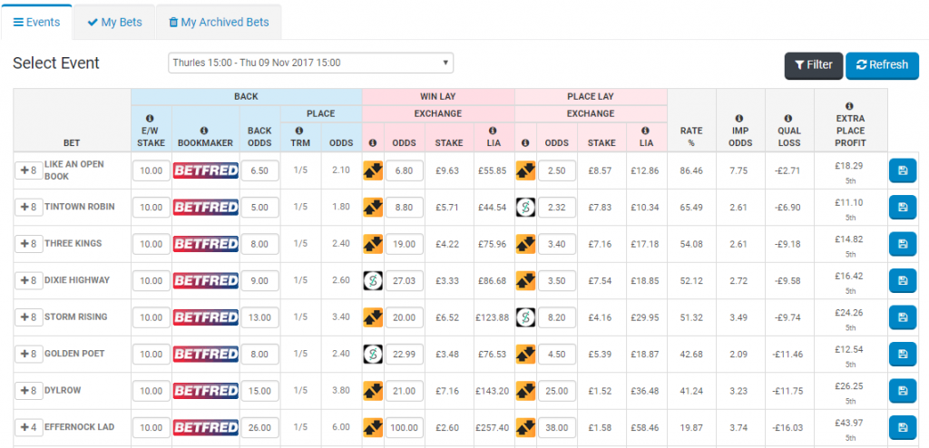Save the GOLDEN POET bet
The image size is (929, 448).
(x=903, y=355)
